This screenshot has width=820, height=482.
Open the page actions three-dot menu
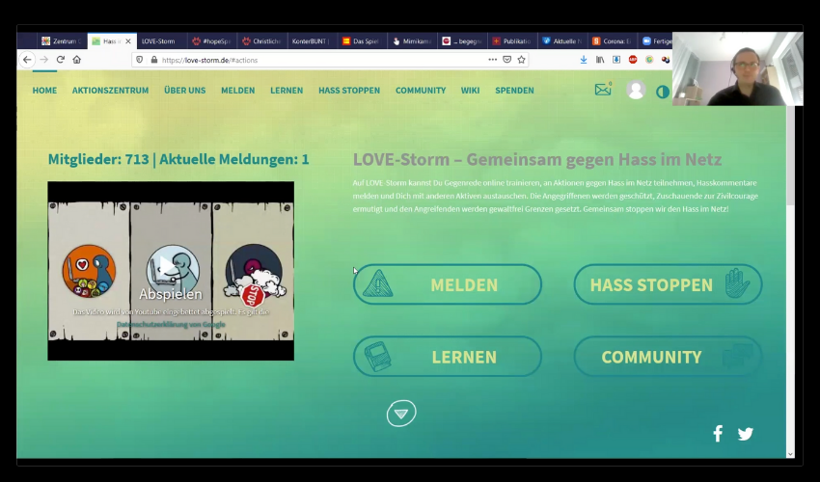[x=493, y=60]
